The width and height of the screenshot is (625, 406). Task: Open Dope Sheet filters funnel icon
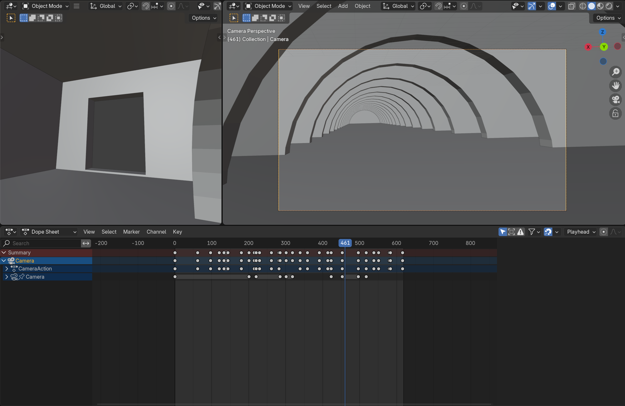coord(532,232)
